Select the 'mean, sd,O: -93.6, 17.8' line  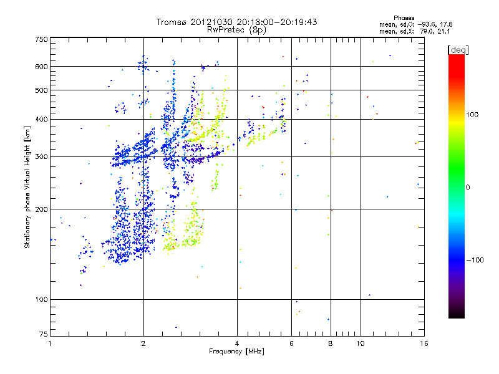[x=415, y=24]
